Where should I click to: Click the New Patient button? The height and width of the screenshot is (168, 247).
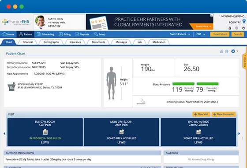[x=220, y=34]
